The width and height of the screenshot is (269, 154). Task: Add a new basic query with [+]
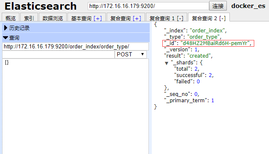click(x=98, y=18)
